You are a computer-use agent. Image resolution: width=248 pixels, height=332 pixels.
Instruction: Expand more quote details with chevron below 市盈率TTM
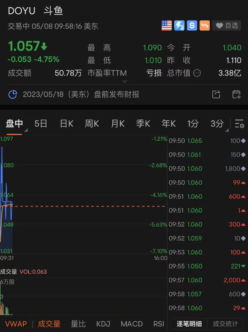[124, 81]
